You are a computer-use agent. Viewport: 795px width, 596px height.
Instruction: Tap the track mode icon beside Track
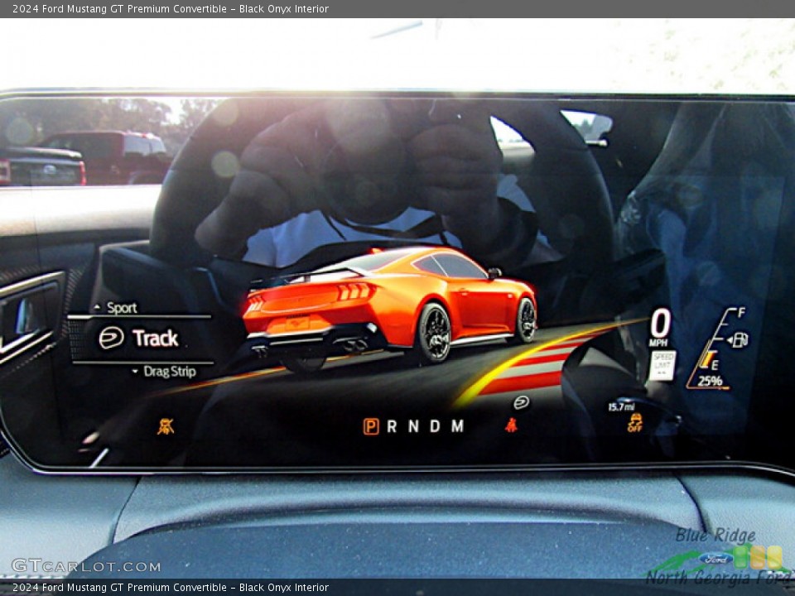click(x=111, y=338)
